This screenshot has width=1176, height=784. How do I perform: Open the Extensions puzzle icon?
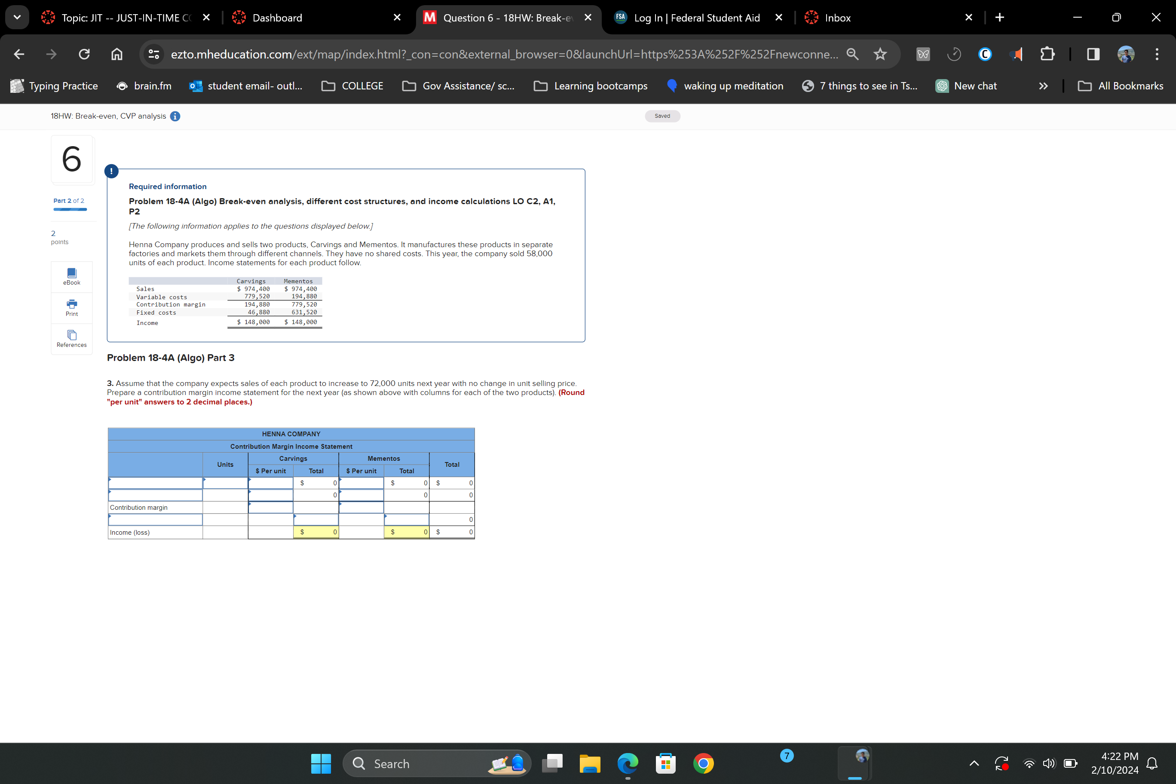[x=1047, y=54]
